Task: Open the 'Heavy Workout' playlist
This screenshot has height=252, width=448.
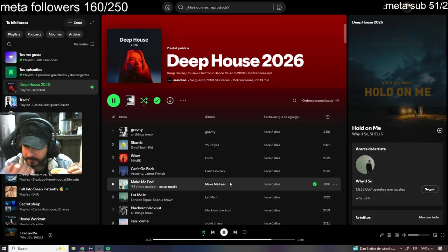Action: (x=51, y=220)
